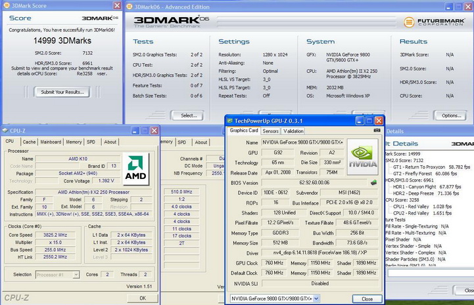Image resolution: width=474 pixels, height=305 pixels.
Task: Click the Options... button under Results
Action: (450, 115)
